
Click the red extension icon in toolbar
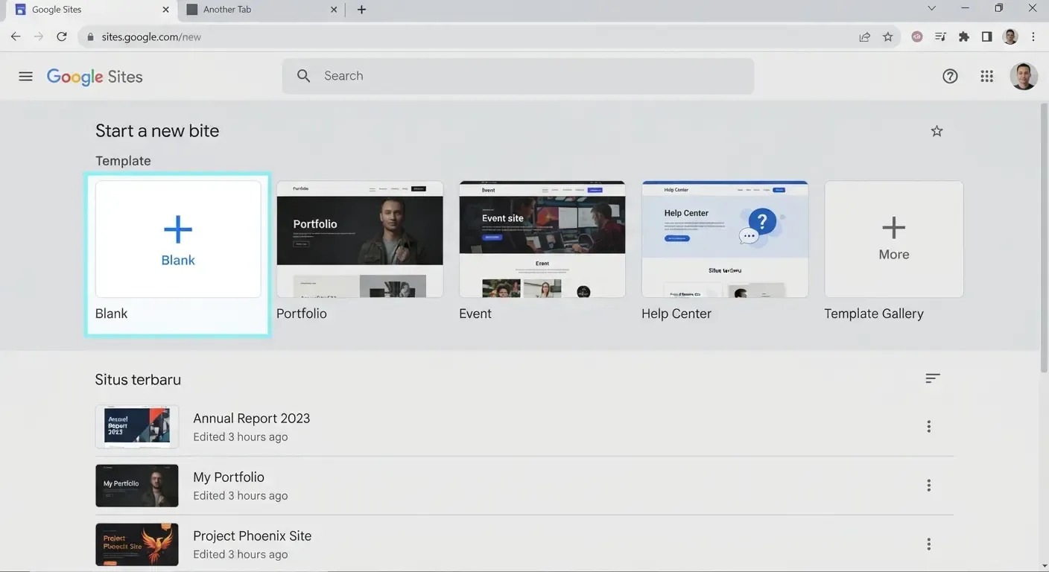(917, 36)
